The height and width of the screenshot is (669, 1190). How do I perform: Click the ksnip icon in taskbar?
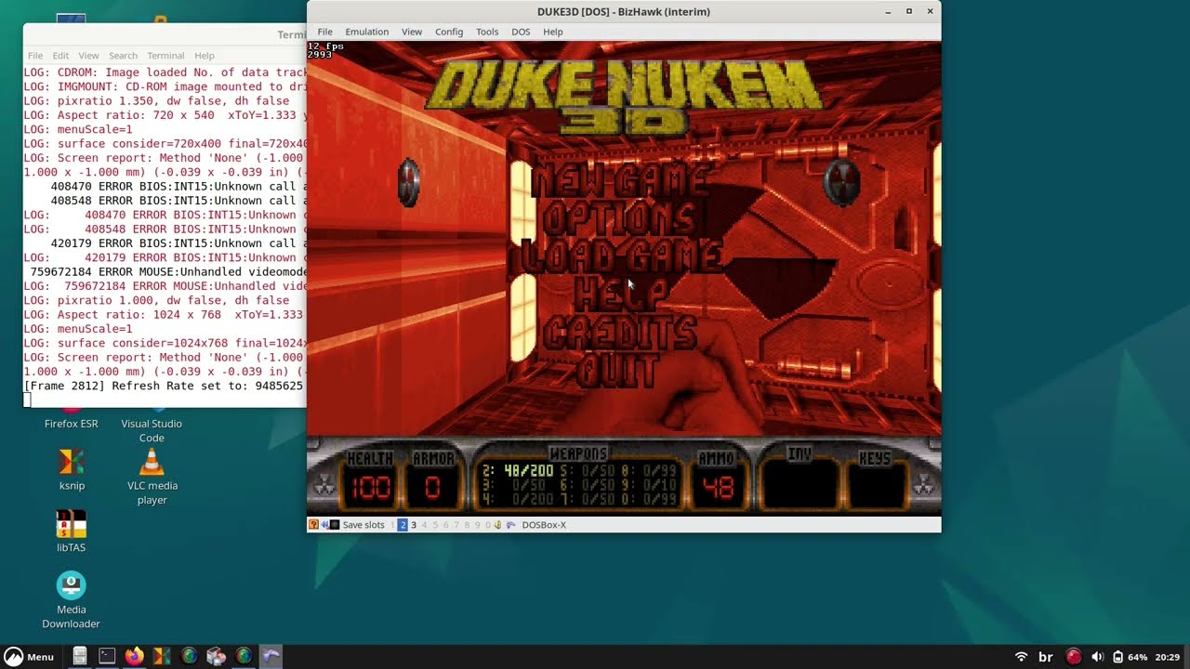click(162, 656)
